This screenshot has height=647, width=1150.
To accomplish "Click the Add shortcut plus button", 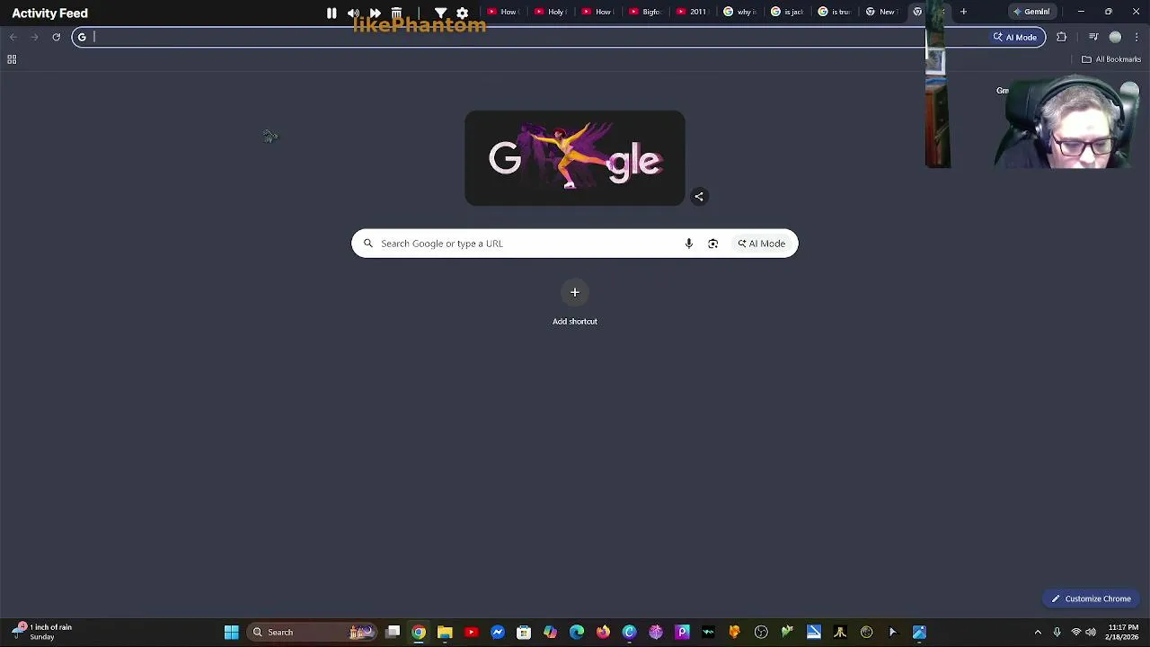I will 575,292.
